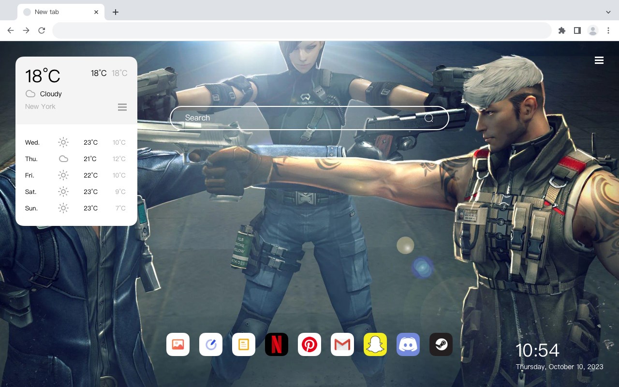Open the Chrome profile avatar
Viewport: 619px width, 387px height.
coord(593,30)
